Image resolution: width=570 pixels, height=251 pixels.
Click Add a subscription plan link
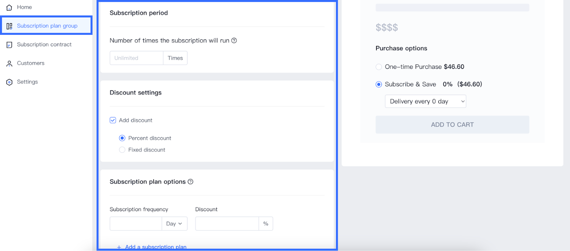156,247
